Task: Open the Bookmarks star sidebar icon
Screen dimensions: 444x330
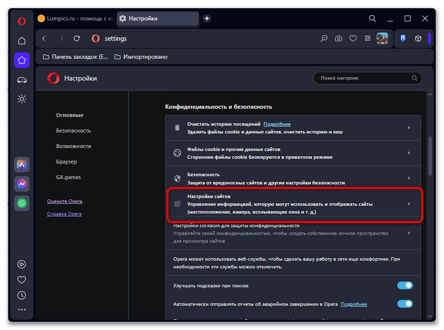Action: [22, 60]
